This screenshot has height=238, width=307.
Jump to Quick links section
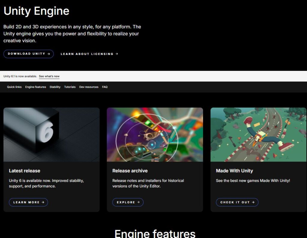[x=14, y=87]
